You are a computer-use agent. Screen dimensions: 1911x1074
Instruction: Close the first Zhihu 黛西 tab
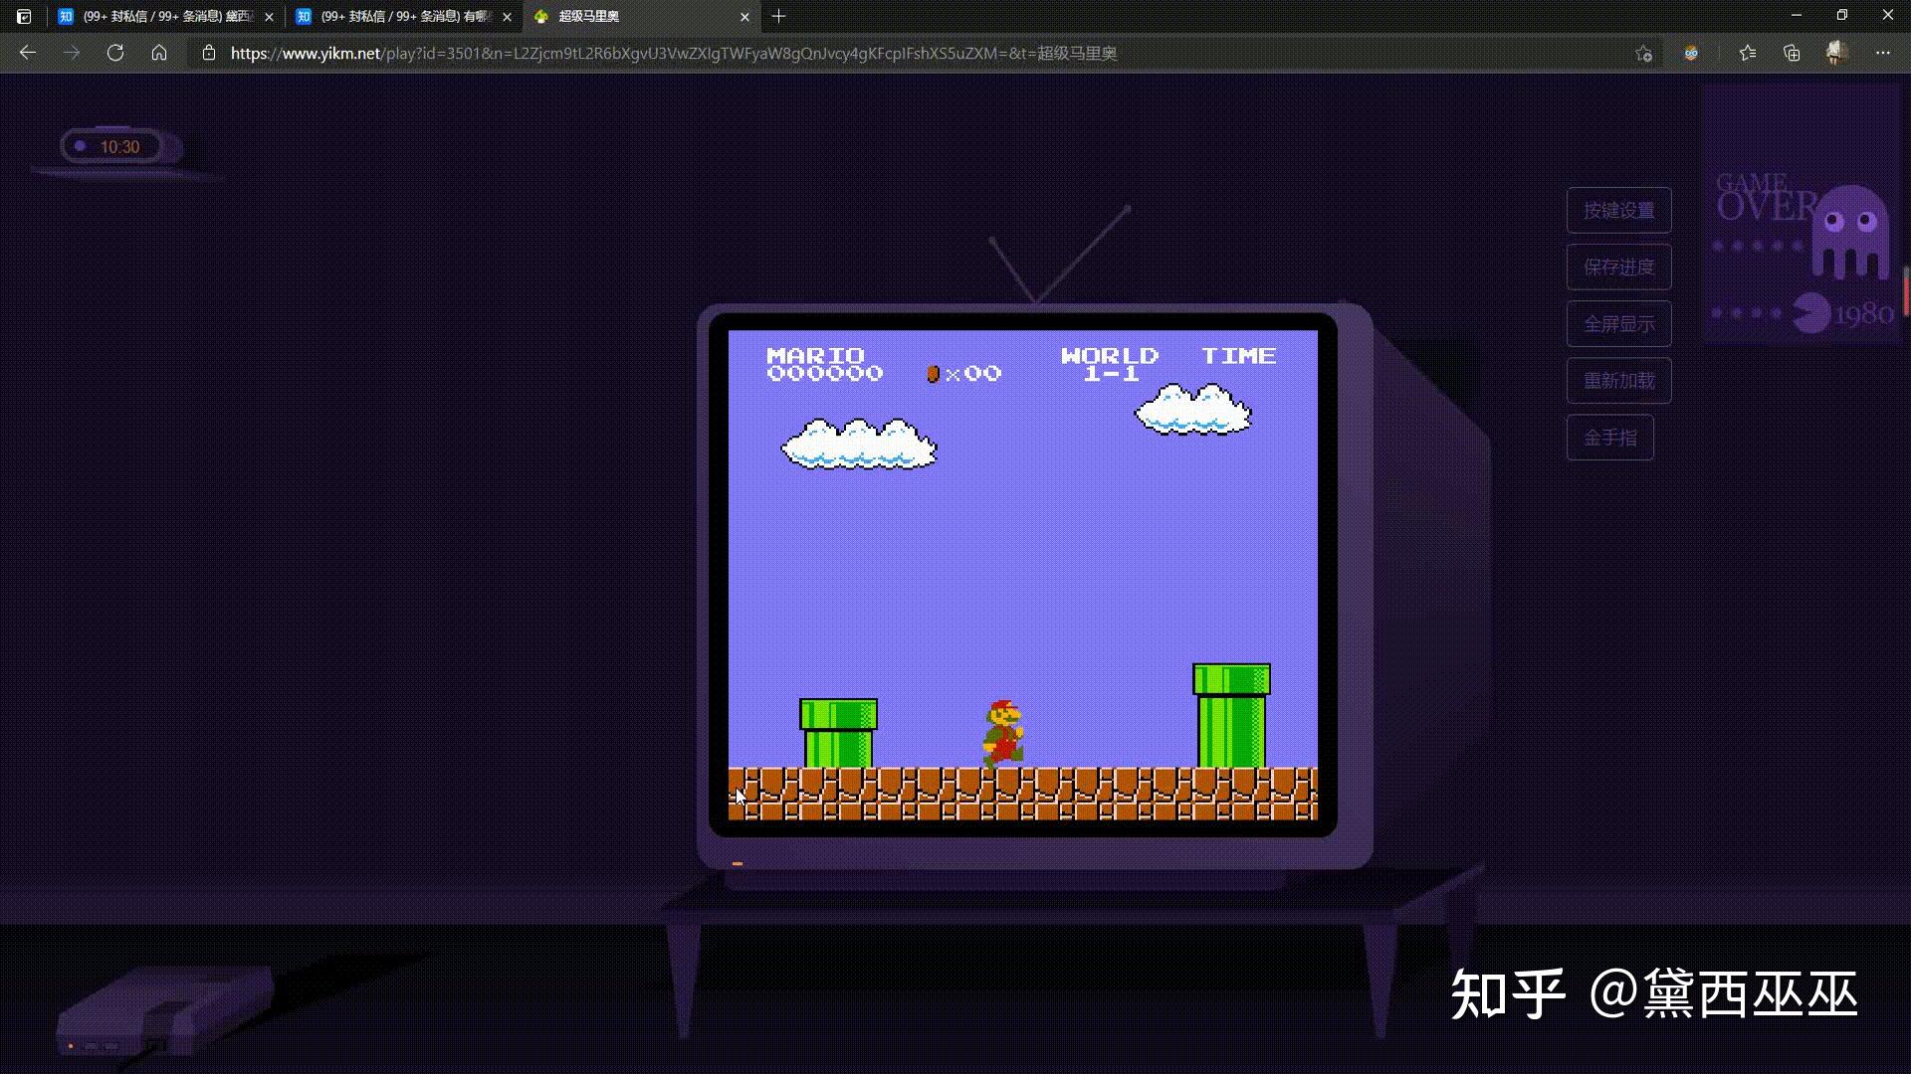(x=269, y=17)
